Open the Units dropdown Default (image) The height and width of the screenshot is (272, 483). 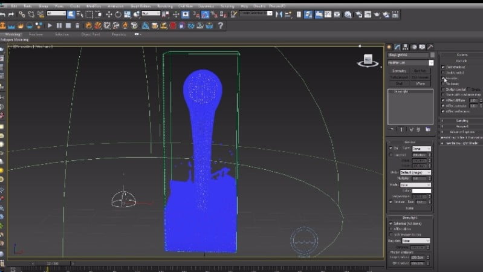[415, 172]
